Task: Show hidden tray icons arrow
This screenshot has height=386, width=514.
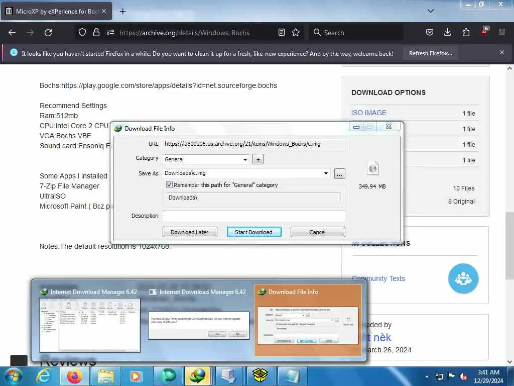Action: click(427, 376)
